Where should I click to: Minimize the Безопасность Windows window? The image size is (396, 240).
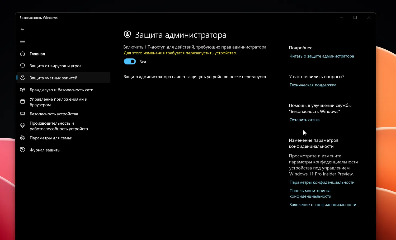341,17
